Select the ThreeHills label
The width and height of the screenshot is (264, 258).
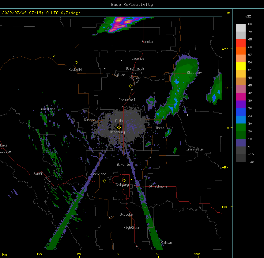coord(164,128)
